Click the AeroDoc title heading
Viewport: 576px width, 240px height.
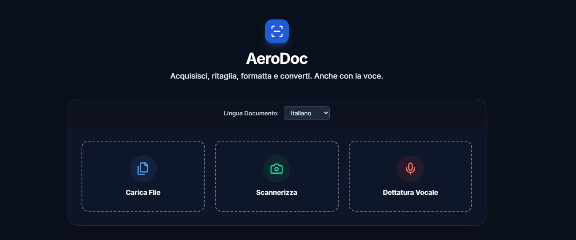tap(277, 59)
